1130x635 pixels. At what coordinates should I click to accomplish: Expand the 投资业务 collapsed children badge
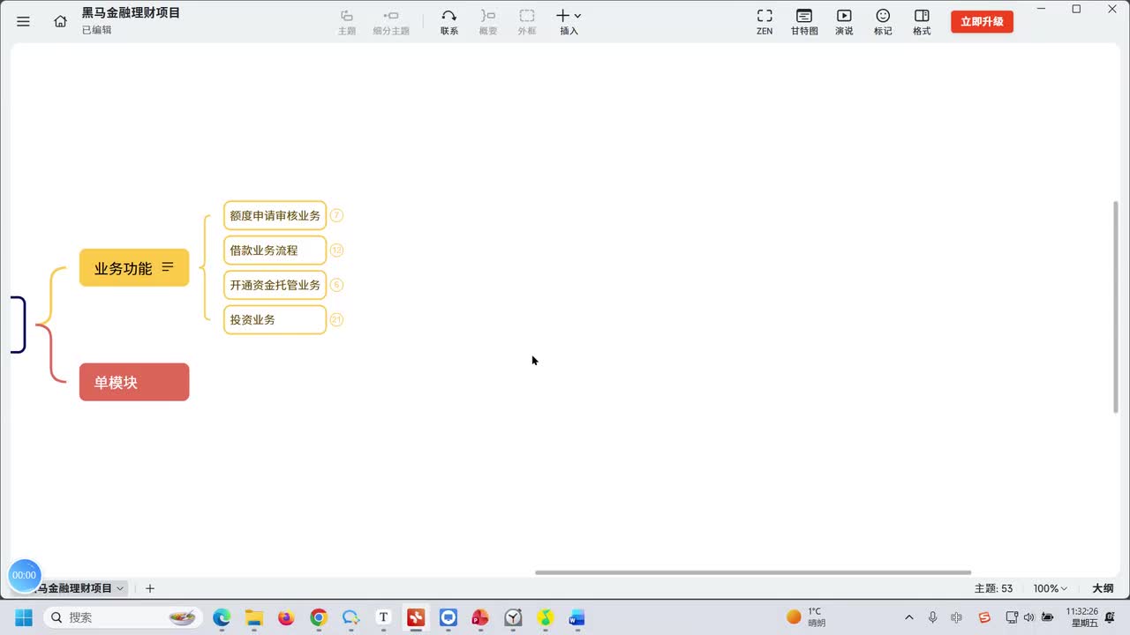pyautogui.click(x=336, y=319)
